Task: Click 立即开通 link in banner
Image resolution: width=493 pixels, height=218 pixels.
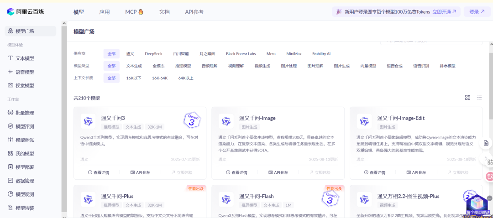Action: (x=444, y=12)
